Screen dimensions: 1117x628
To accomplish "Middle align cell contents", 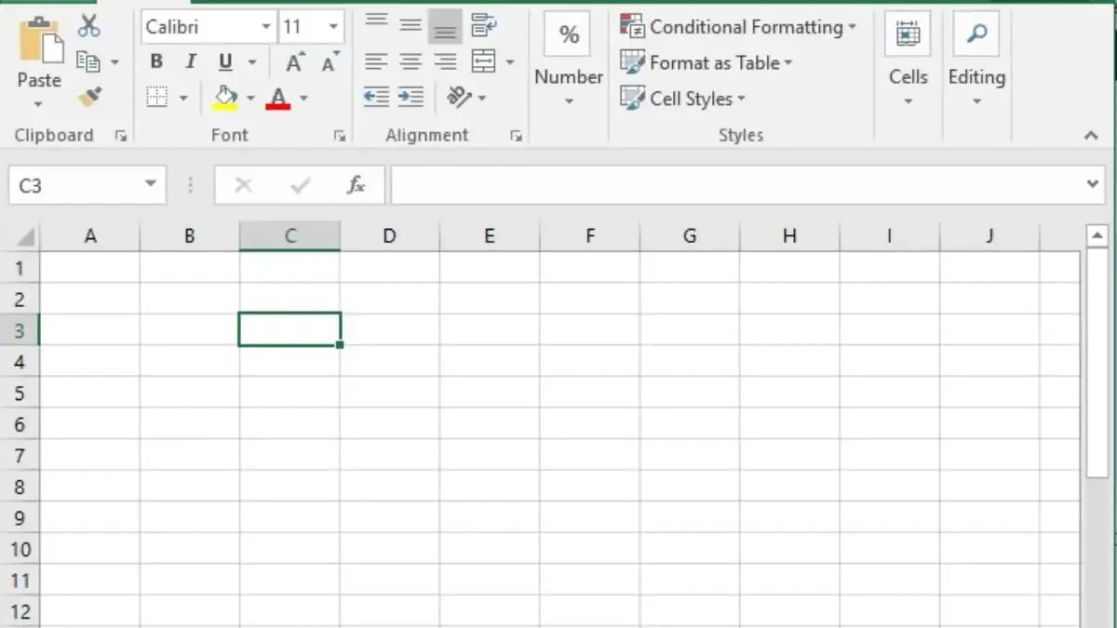I will click(410, 26).
